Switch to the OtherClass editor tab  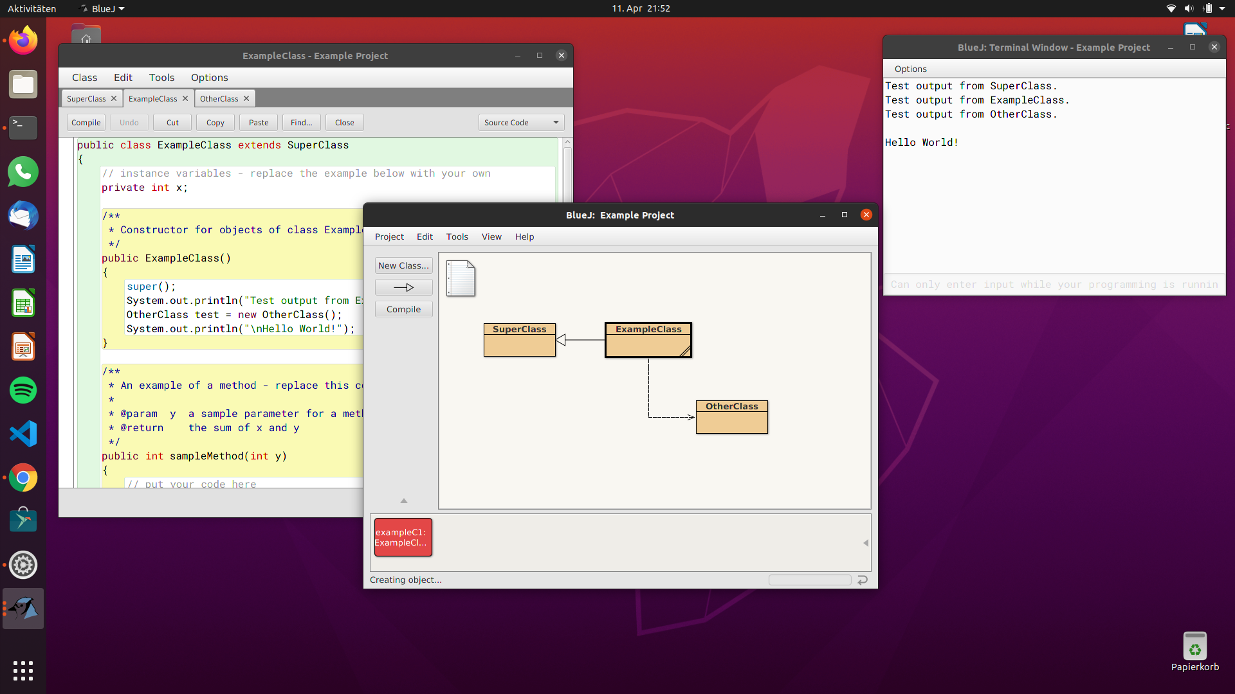pyautogui.click(x=219, y=98)
